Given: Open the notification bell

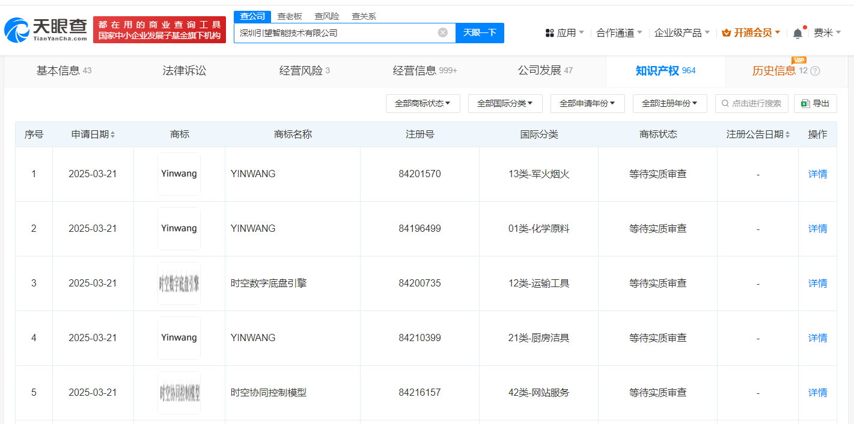Looking at the screenshot, I should [x=798, y=34].
